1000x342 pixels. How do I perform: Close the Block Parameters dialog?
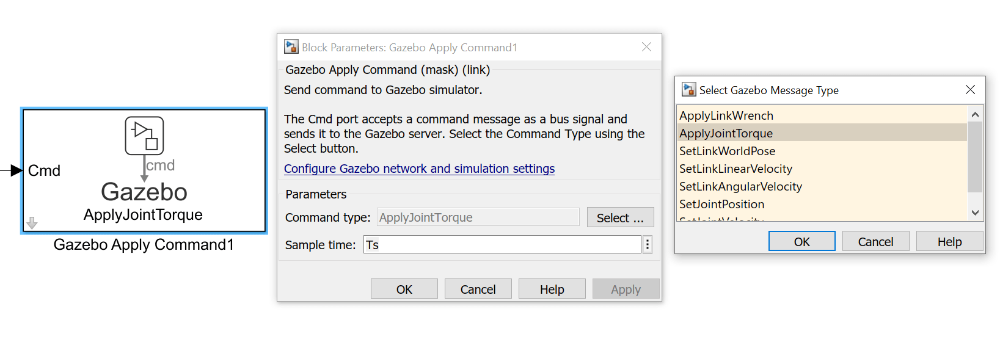coord(646,47)
